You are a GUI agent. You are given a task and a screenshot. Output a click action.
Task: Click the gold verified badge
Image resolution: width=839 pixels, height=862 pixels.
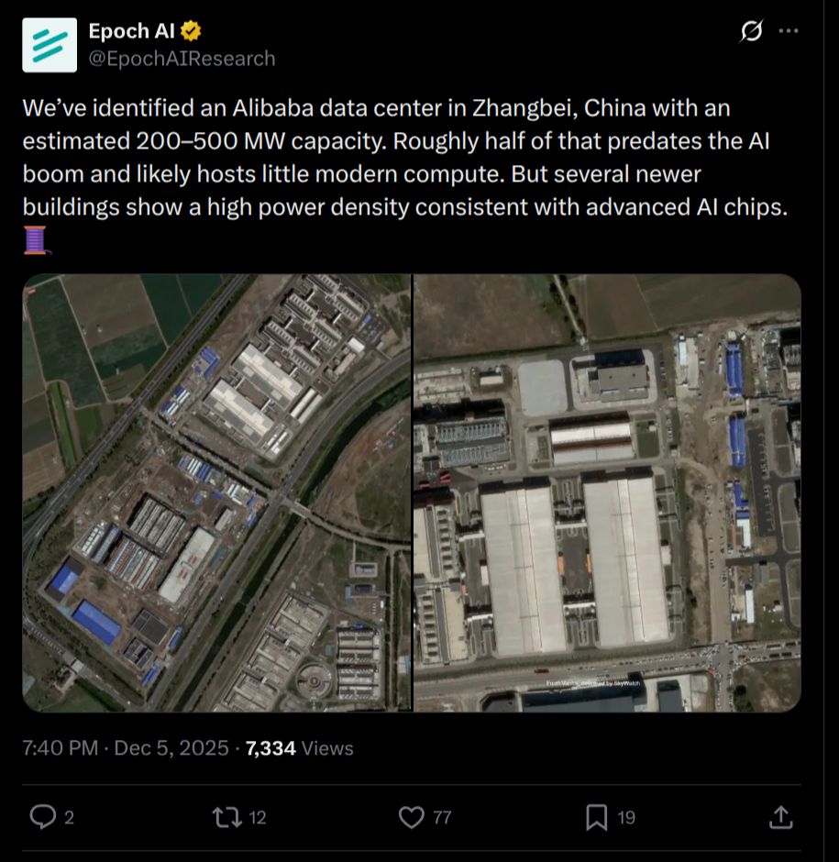192,32
